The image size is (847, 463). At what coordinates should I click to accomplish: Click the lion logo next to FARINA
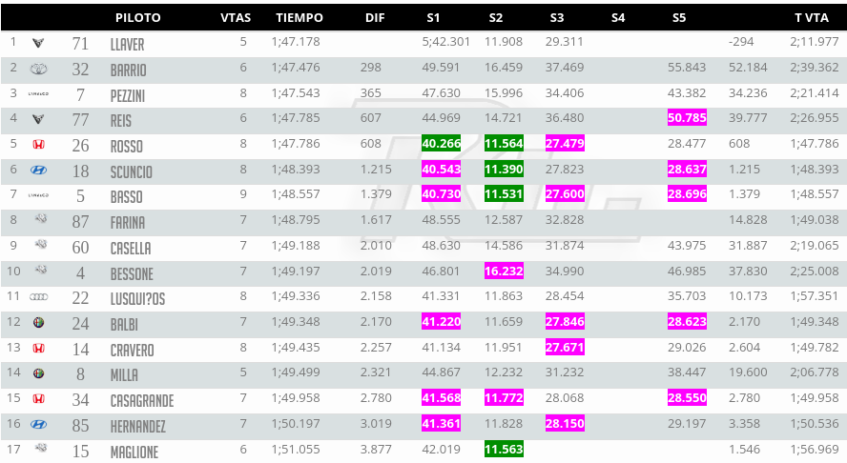(x=39, y=221)
